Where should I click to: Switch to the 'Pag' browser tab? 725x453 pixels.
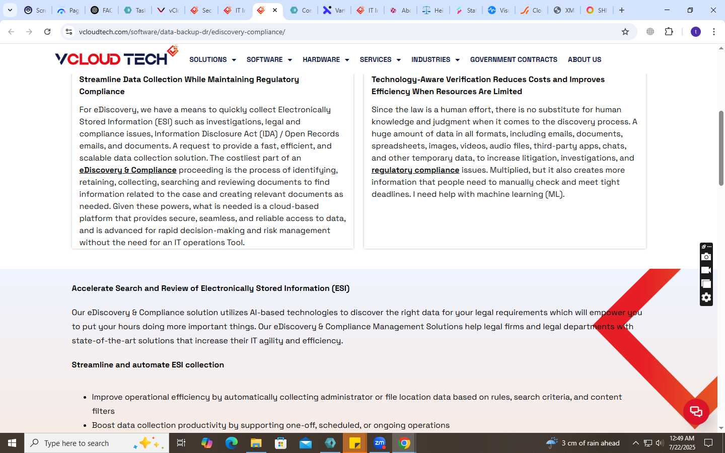68,10
